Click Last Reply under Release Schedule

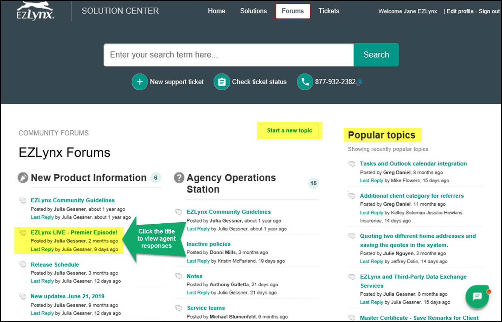42,281
